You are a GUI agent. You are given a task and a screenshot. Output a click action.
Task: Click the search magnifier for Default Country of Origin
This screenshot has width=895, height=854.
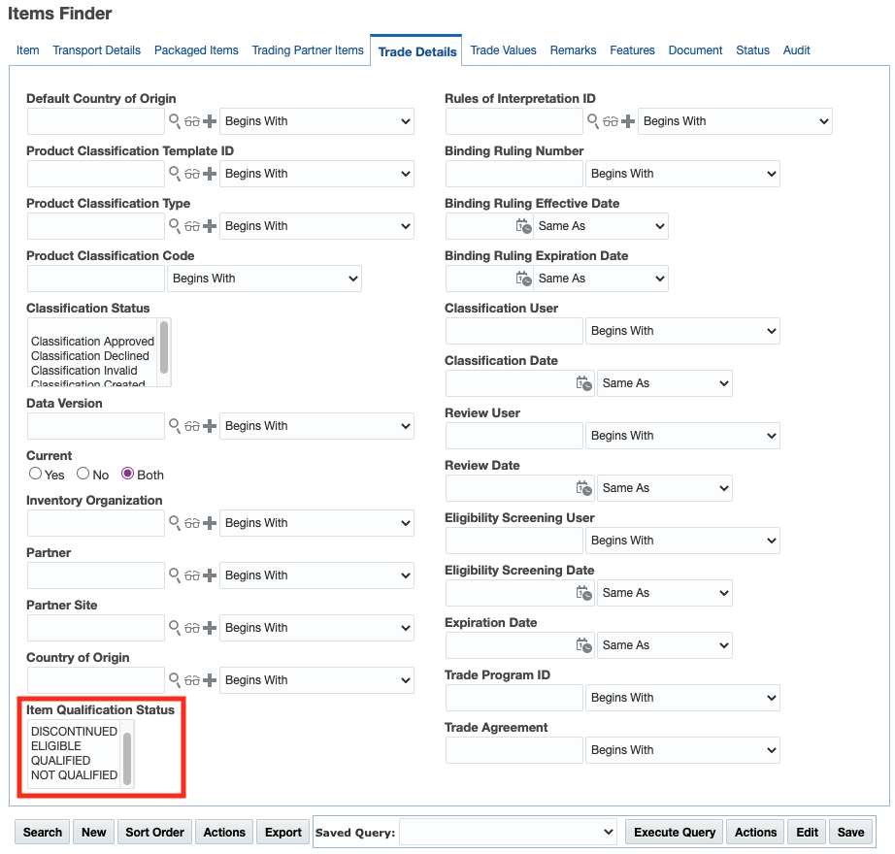175,121
